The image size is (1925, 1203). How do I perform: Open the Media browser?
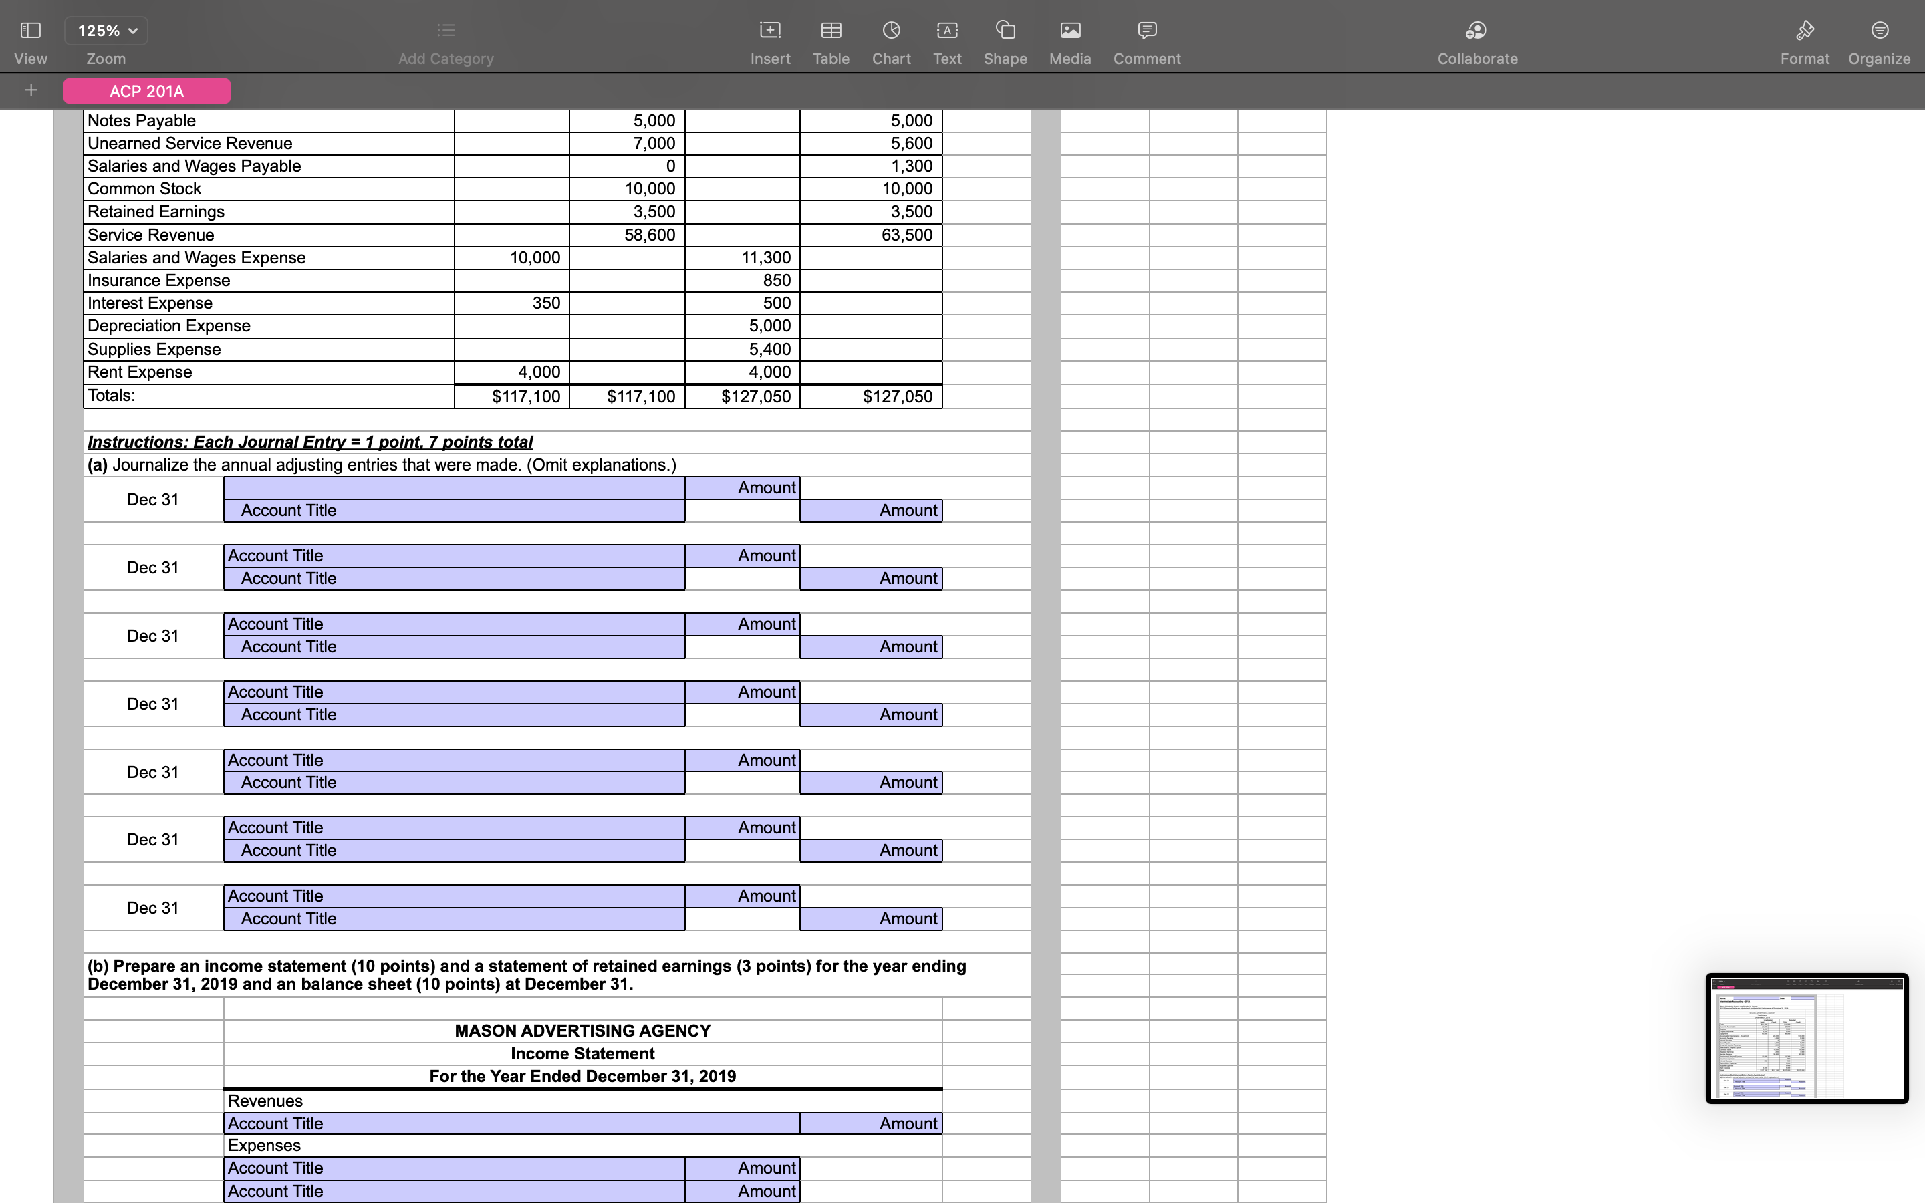[x=1069, y=30]
